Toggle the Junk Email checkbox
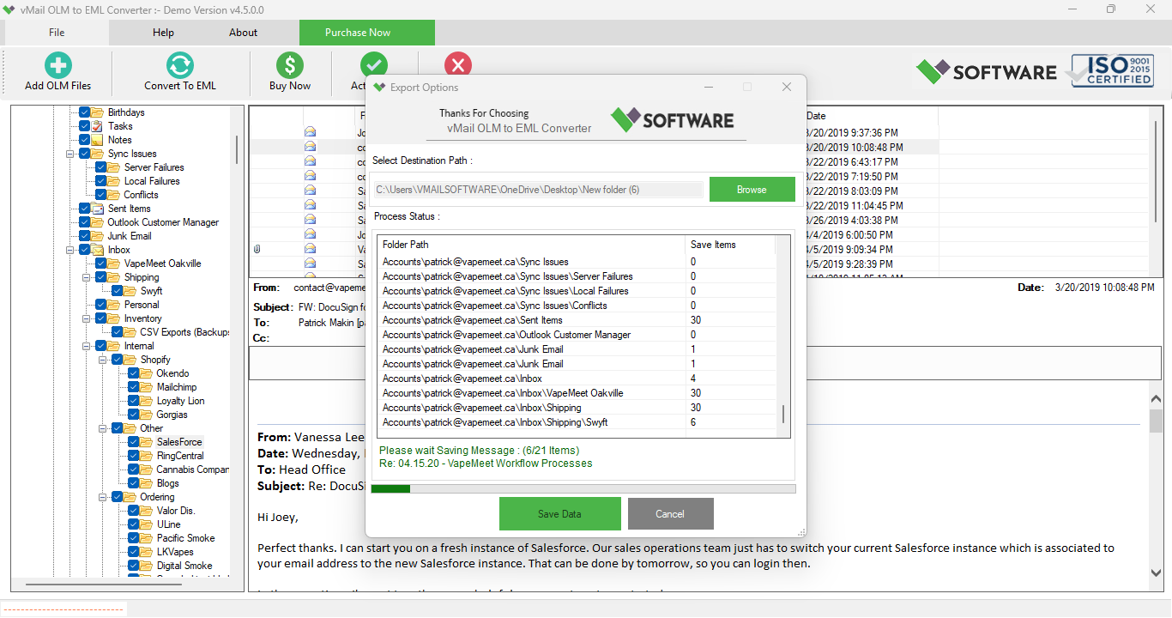1172x618 pixels. point(85,235)
